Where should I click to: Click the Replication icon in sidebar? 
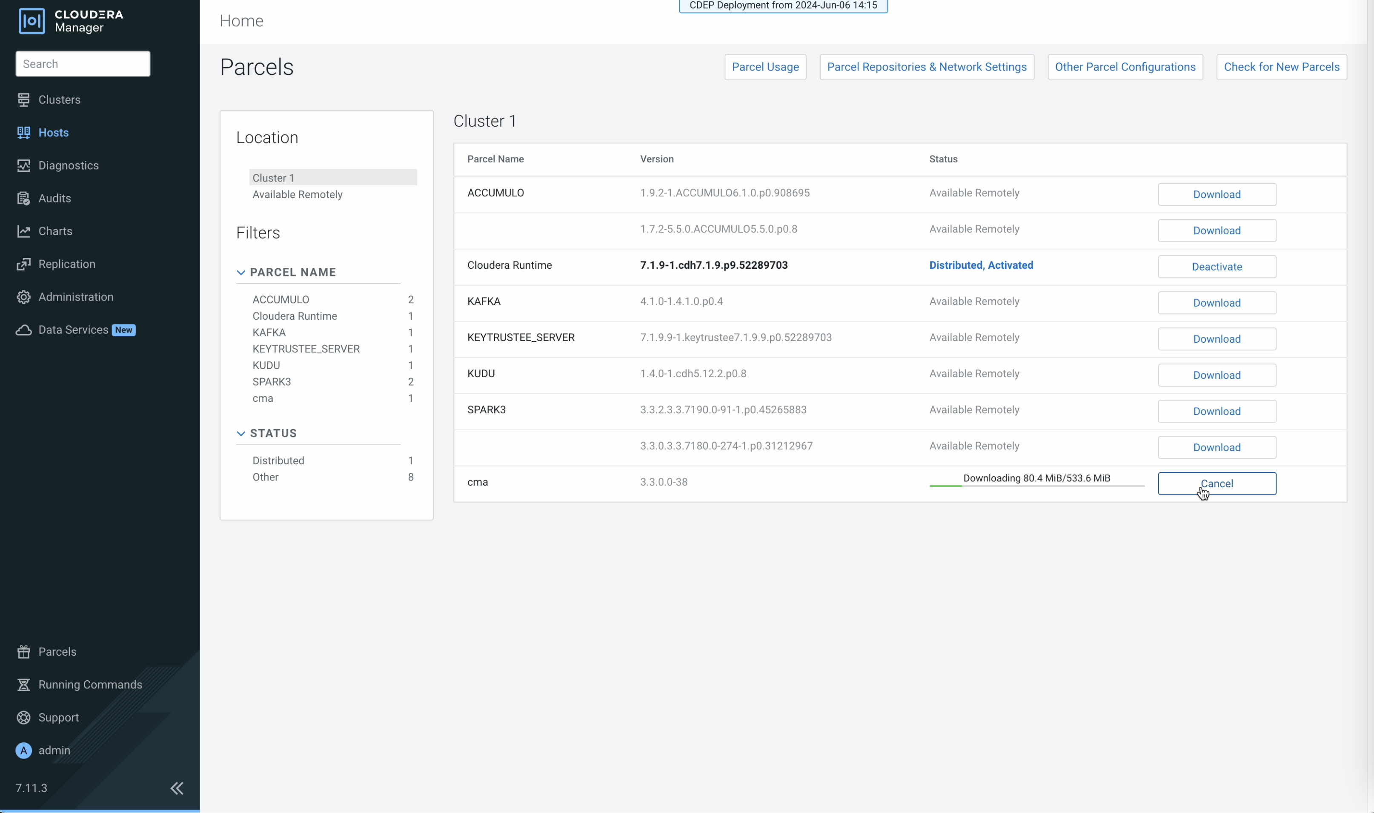click(23, 264)
